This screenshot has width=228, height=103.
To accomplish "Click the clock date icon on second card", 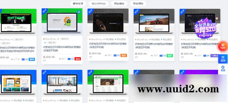I will click(44, 59).
